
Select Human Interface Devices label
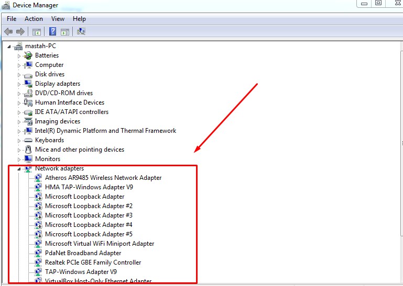tap(70, 102)
